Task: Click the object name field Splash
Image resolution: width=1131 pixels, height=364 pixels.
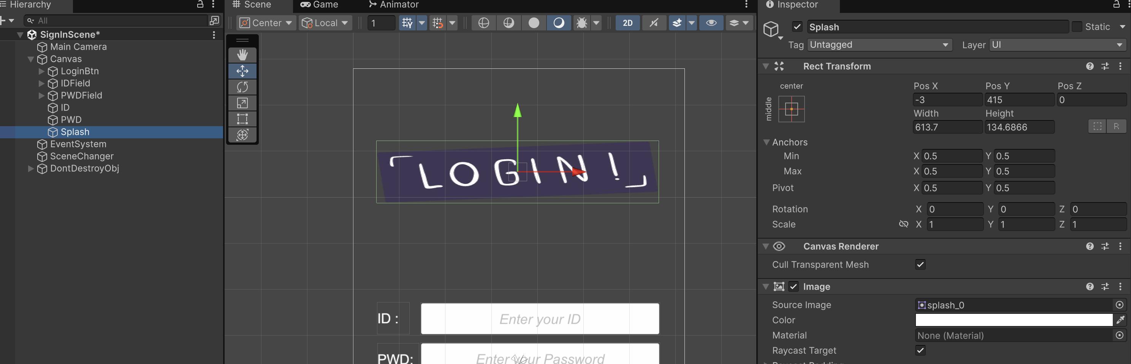Action: coord(938,27)
